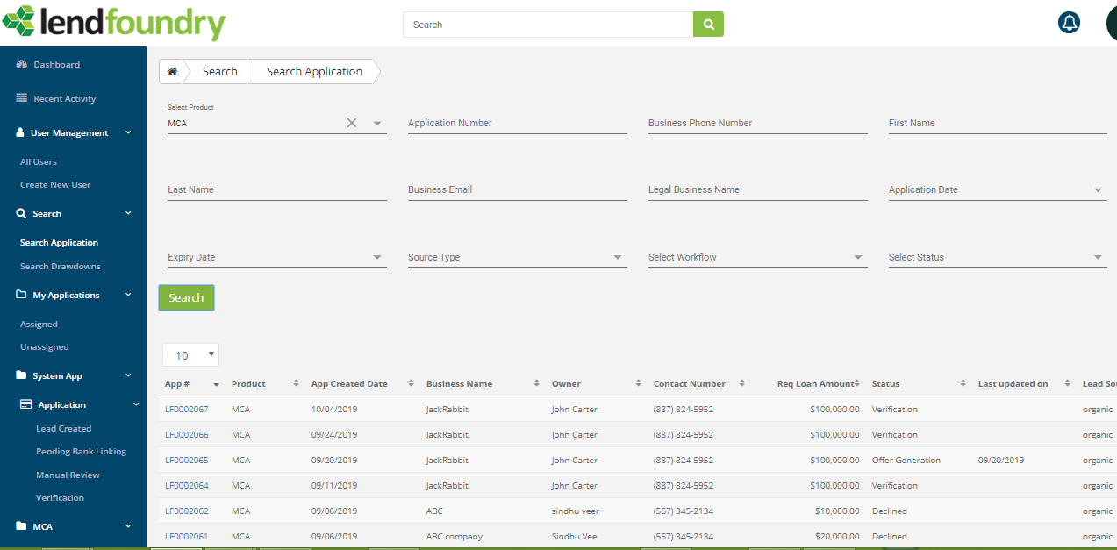Open the notification bell
Screen dimensions: 1117x550
tap(1068, 22)
